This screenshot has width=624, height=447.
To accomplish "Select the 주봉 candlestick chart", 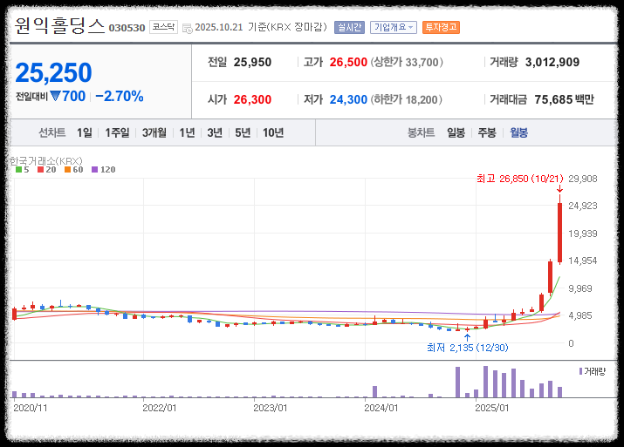I will (x=487, y=132).
